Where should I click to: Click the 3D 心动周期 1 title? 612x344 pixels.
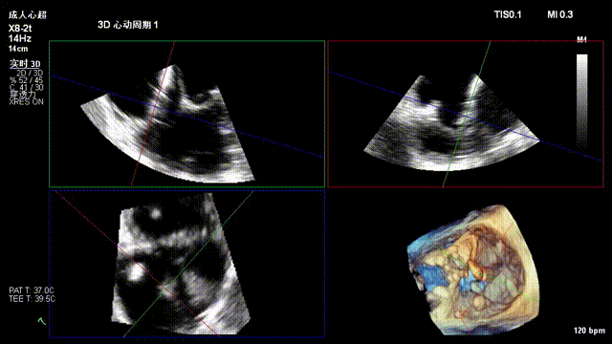tap(127, 25)
